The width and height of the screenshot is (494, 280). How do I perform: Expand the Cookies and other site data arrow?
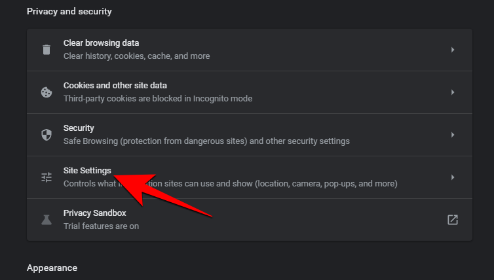(x=452, y=92)
